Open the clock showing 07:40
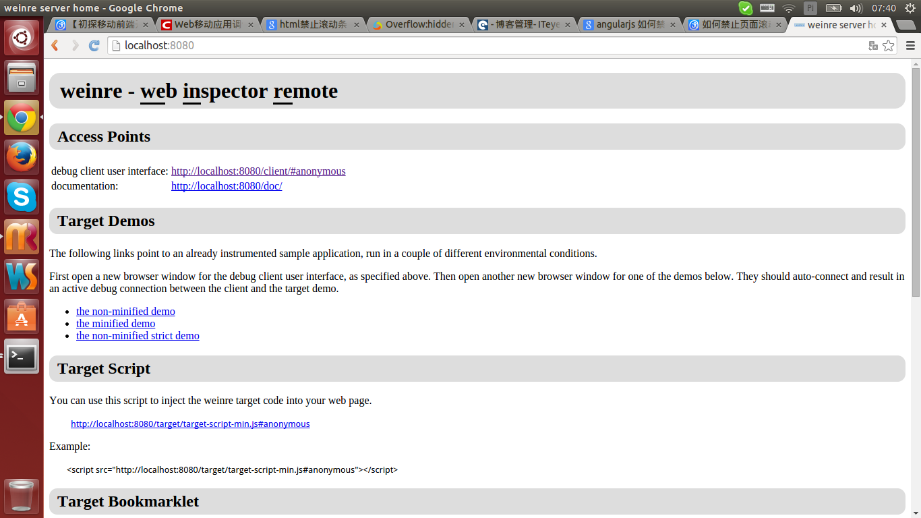This screenshot has height=518, width=921. pyautogui.click(x=883, y=8)
